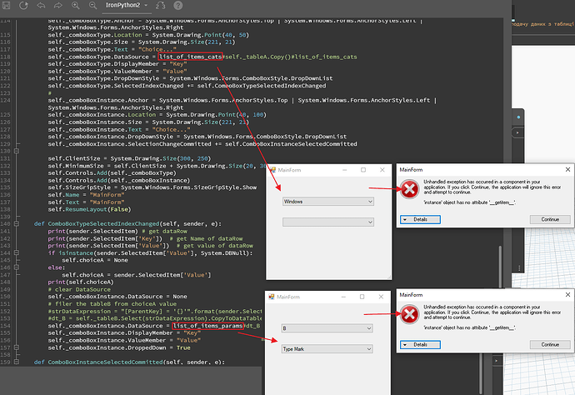Undo the last edit with the left arrow

tap(41, 6)
